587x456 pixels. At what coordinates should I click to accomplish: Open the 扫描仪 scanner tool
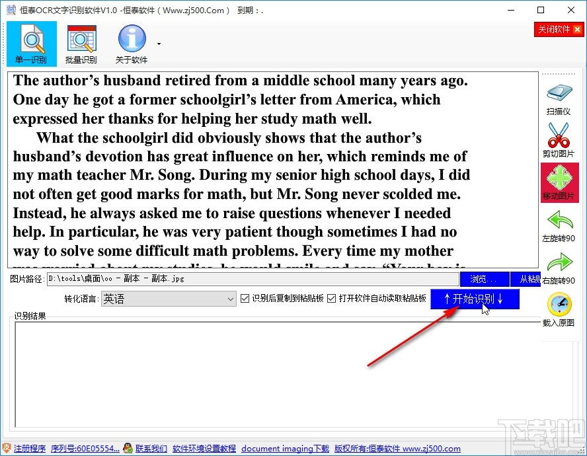tap(559, 96)
